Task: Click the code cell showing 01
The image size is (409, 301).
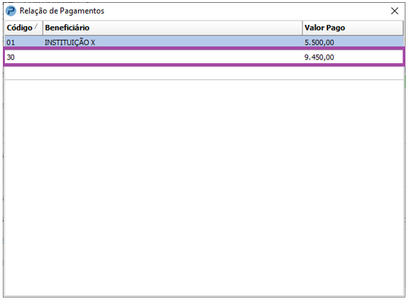Action: pos(11,43)
